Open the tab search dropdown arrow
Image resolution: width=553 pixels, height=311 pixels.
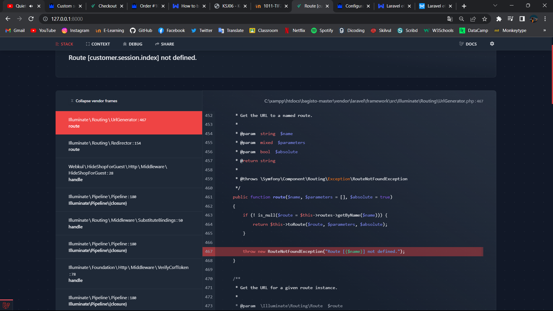[495, 5]
